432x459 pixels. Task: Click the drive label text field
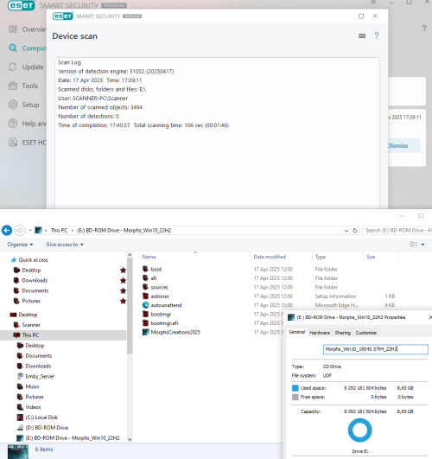(x=376, y=349)
